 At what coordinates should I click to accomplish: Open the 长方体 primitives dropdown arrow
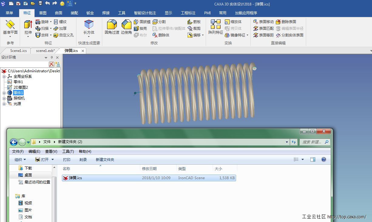(89, 37)
